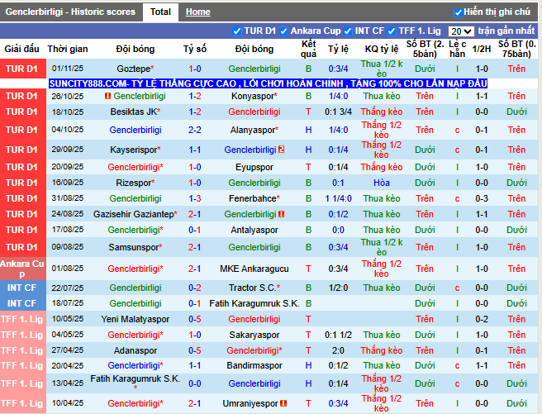Open Fenerbahce team link
The height and width of the screenshot is (414, 542).
(254, 198)
